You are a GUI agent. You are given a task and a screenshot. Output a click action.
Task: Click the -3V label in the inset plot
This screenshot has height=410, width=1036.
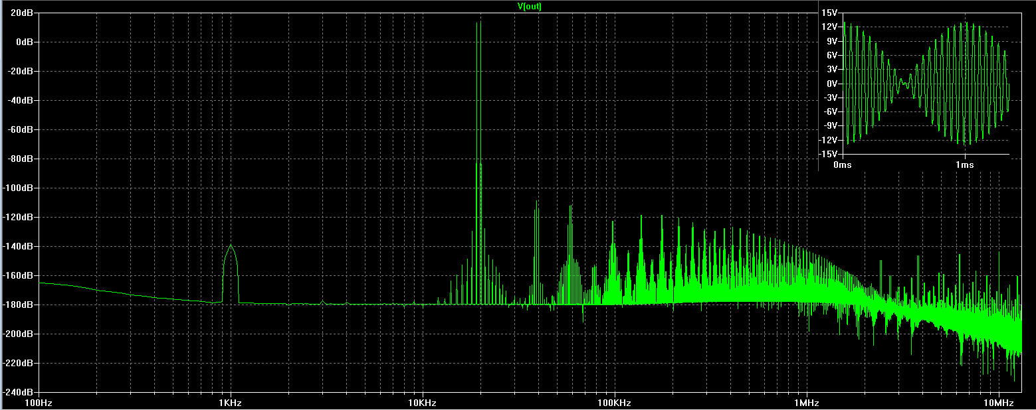pyautogui.click(x=829, y=98)
